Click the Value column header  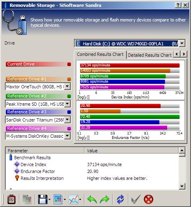[131, 151]
